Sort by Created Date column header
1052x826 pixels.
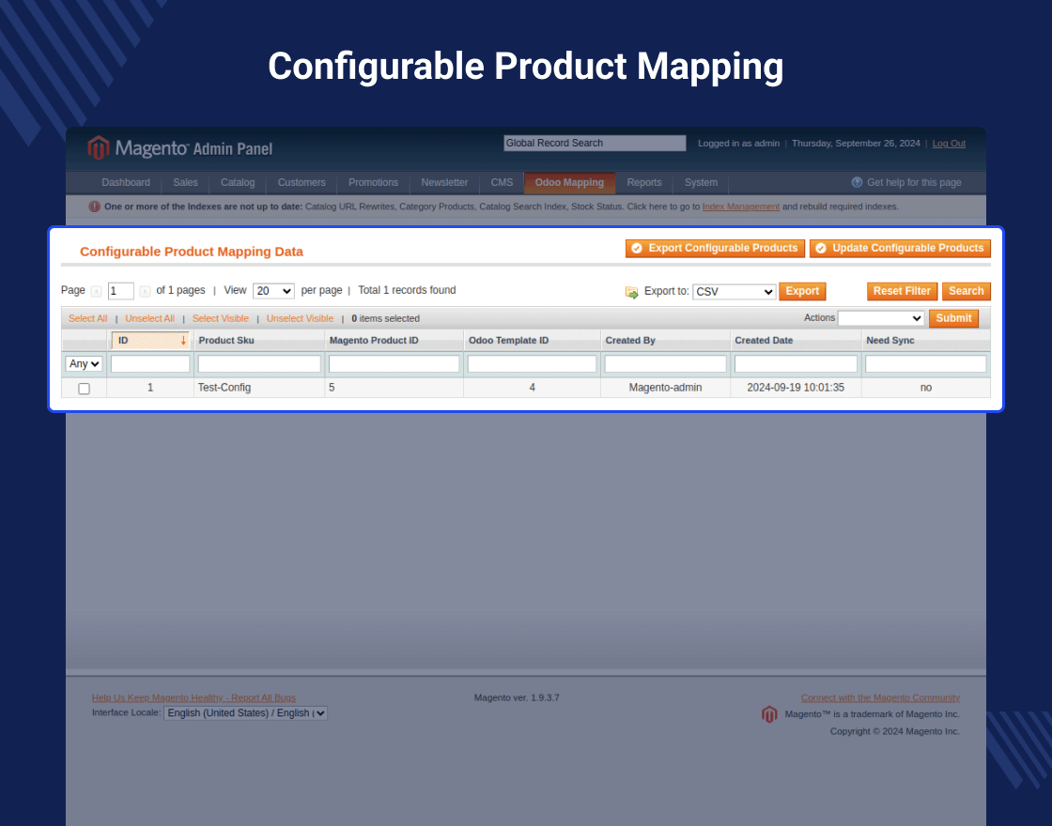764,341
